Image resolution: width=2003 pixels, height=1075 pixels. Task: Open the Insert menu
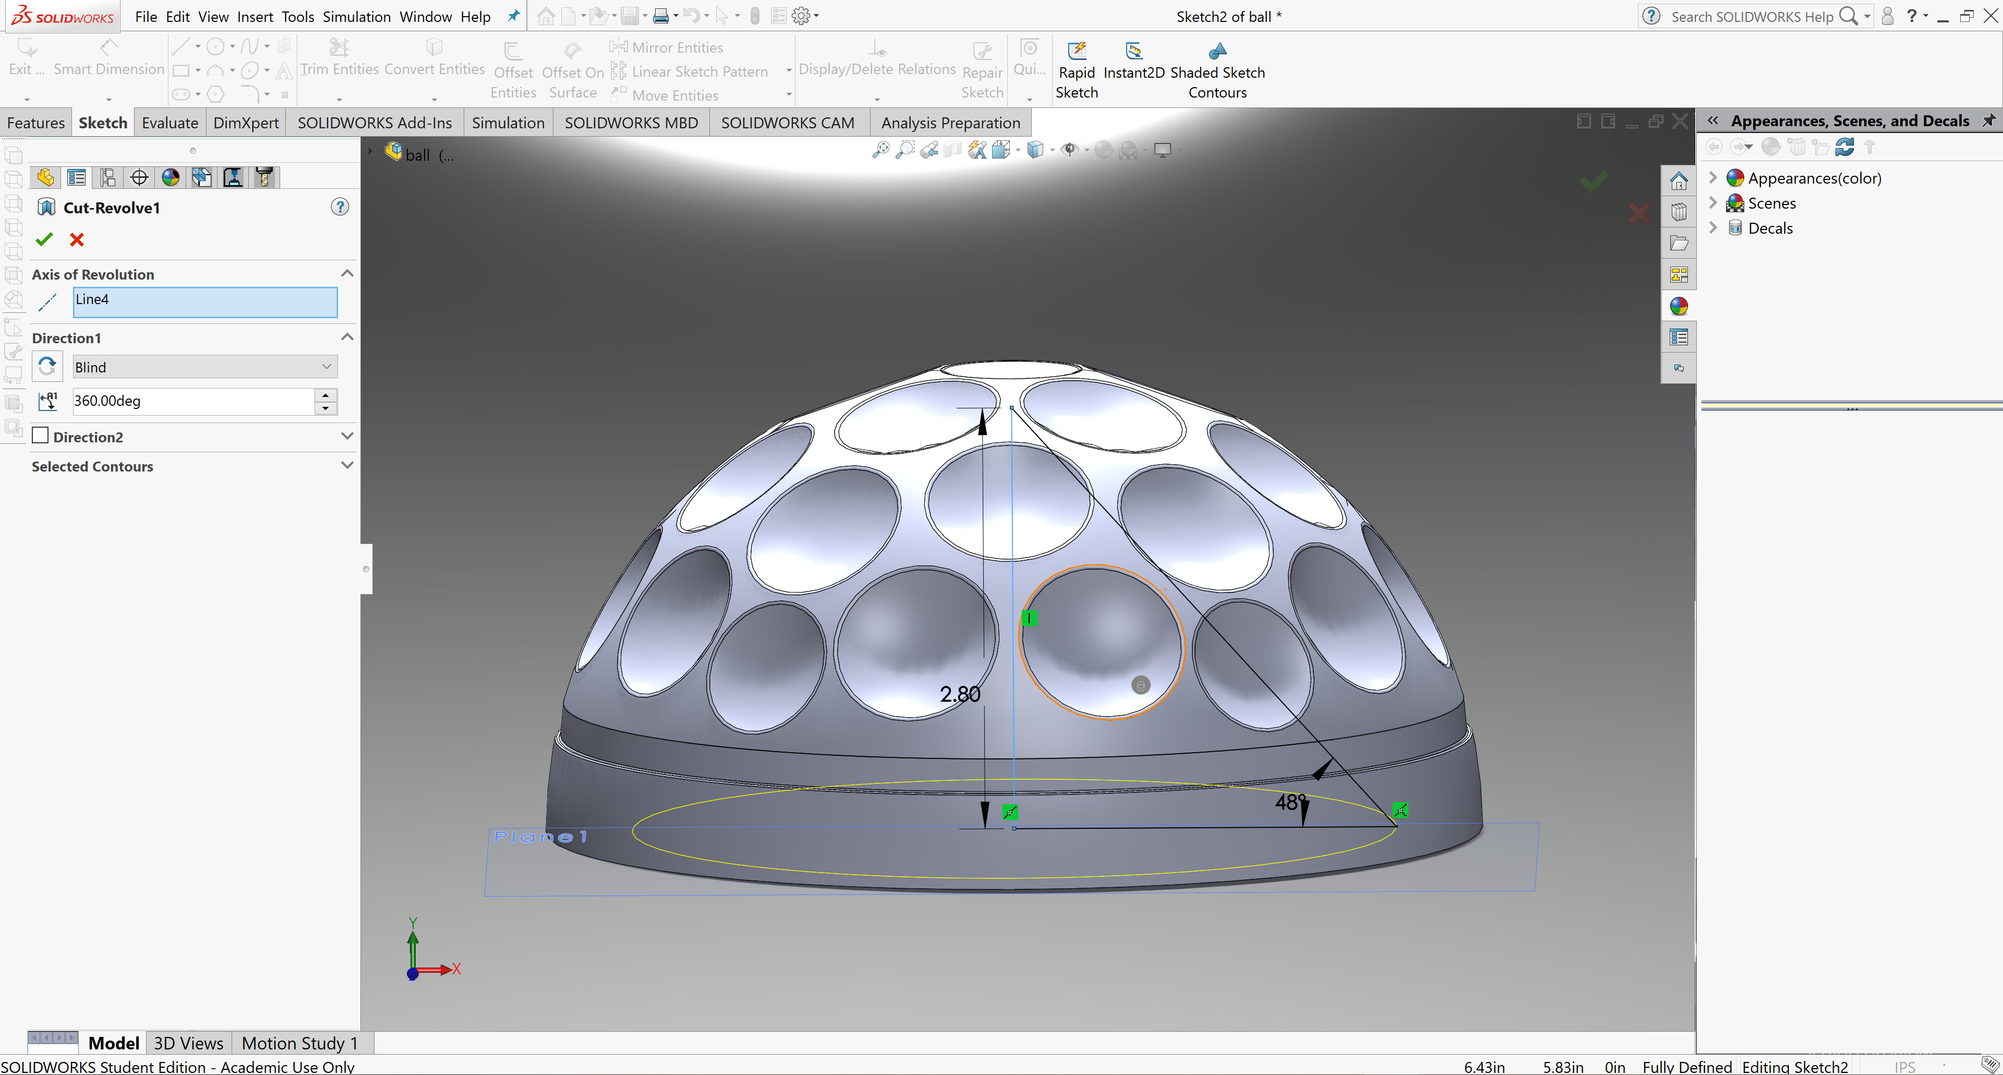tap(255, 16)
